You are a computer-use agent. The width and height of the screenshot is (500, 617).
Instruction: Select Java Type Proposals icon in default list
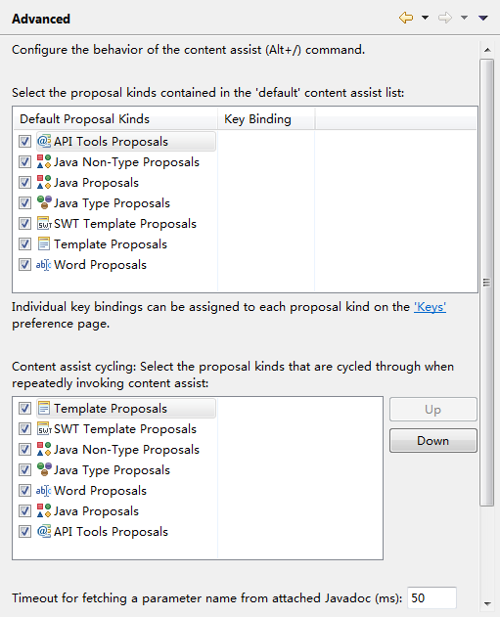44,202
